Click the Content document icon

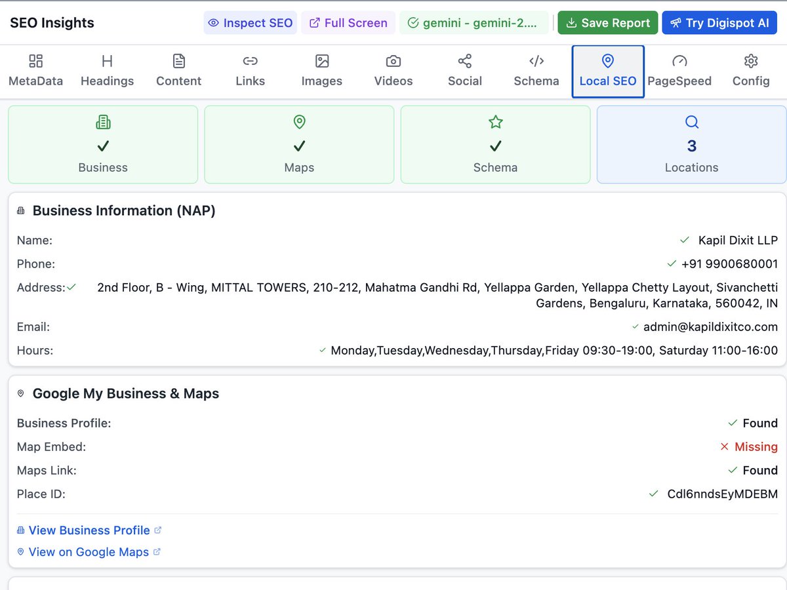[178, 60]
